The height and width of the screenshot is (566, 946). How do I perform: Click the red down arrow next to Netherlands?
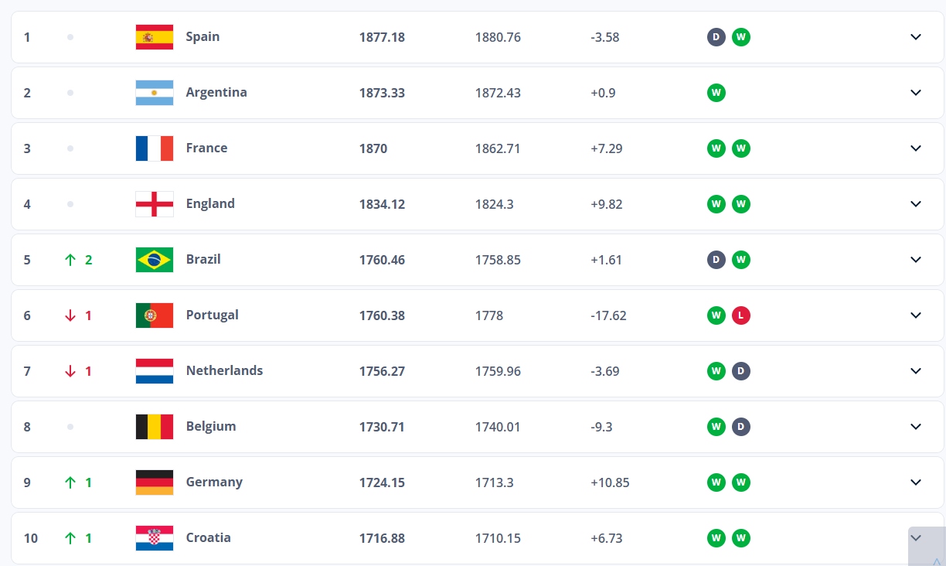[69, 370]
